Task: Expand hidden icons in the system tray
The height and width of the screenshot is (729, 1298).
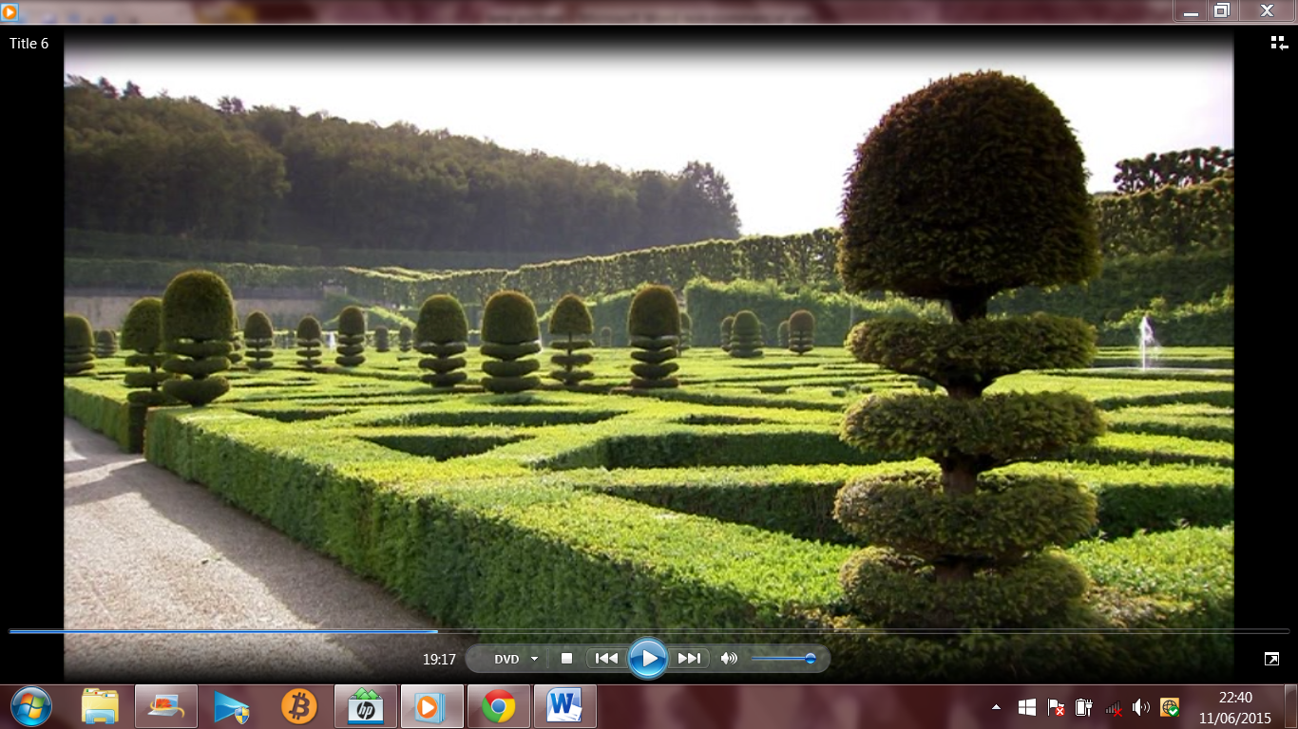Action: [x=996, y=707]
